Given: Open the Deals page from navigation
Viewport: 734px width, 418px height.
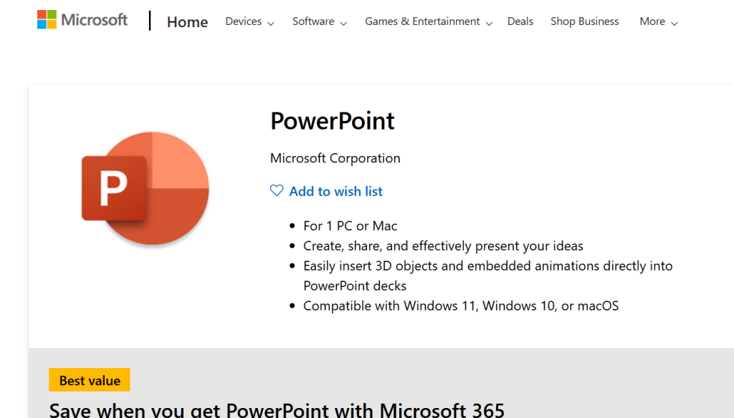Looking at the screenshot, I should coord(520,21).
